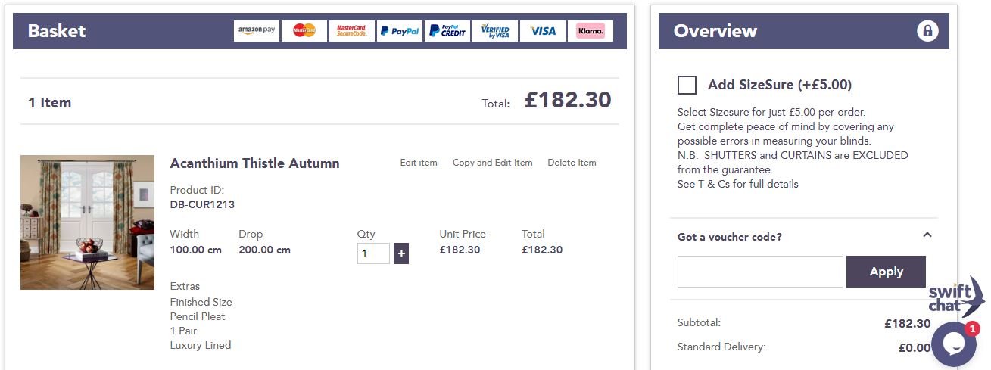Screen dimensions: 991x370
Task: Click the Apply voucher button
Action: click(886, 272)
